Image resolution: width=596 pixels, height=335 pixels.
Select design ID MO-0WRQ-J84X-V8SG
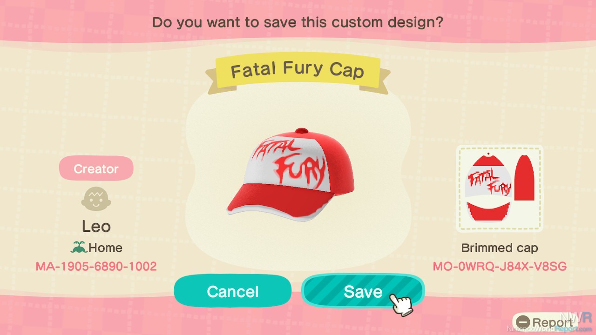pos(500,266)
